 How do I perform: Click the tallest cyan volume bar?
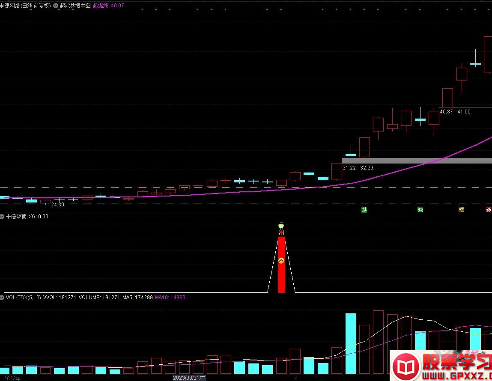(351, 343)
